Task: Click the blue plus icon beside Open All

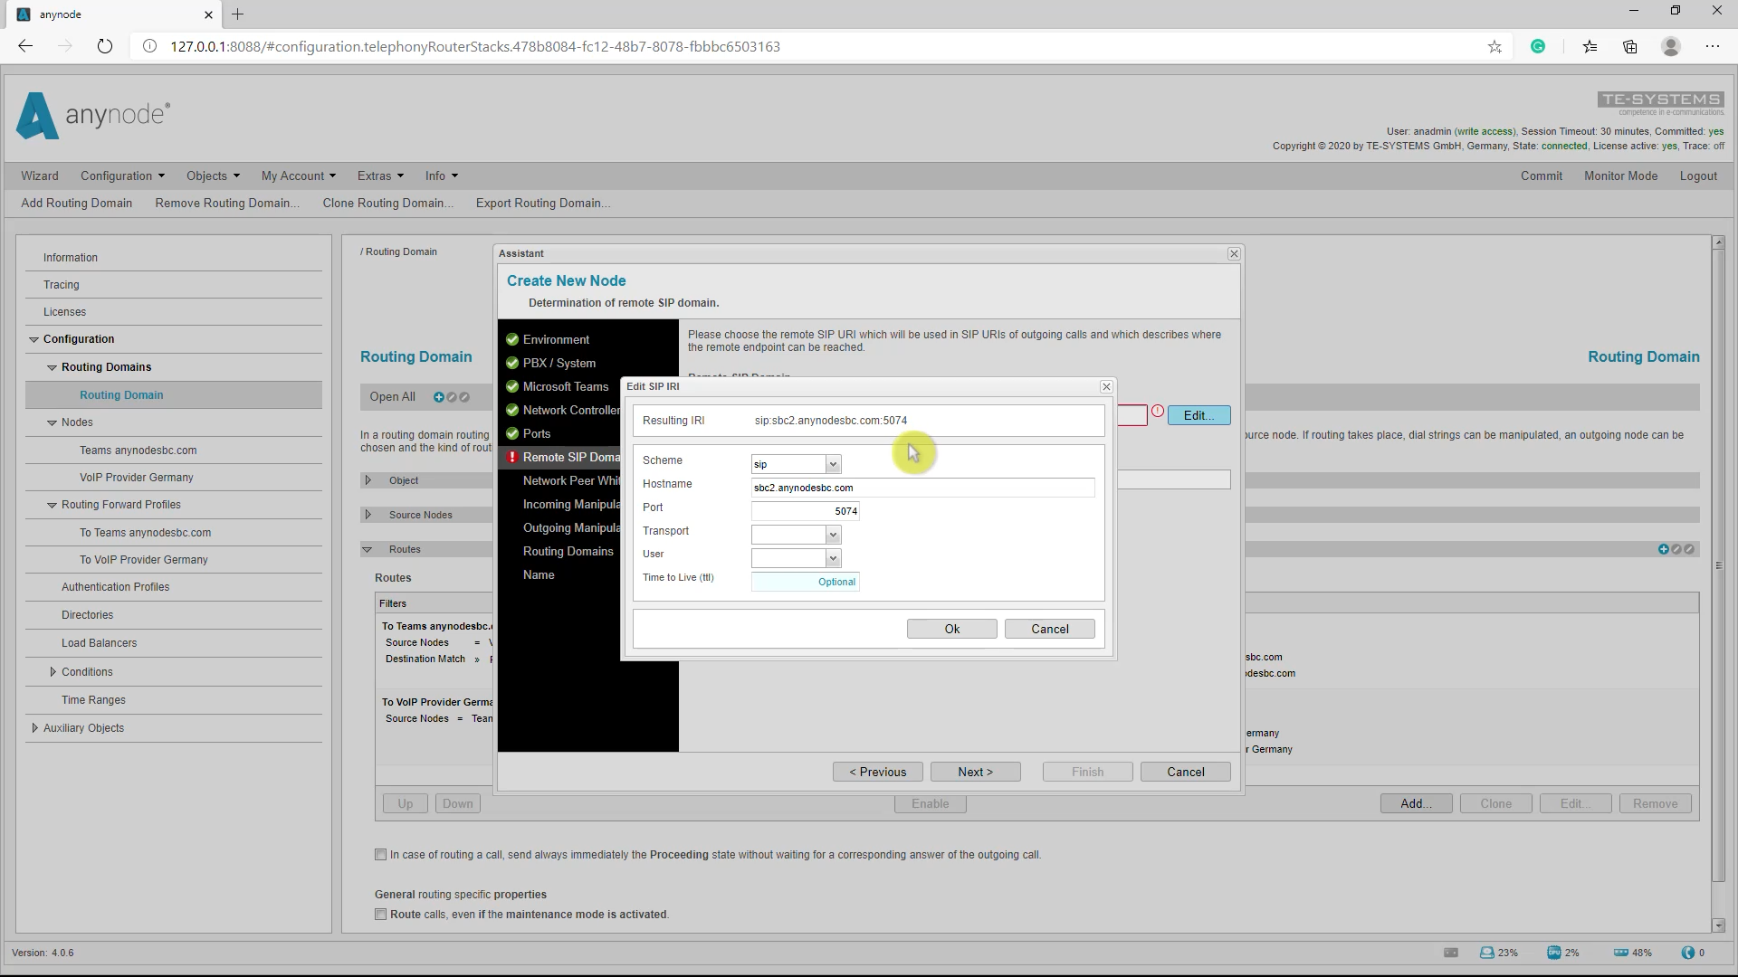Action: point(439,397)
